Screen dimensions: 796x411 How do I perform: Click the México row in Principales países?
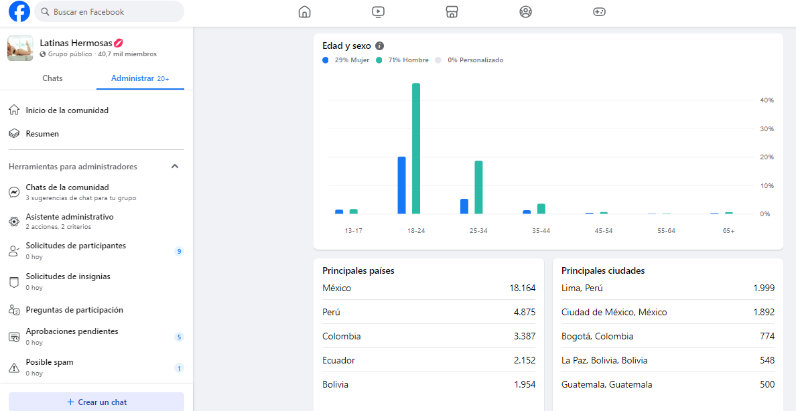point(429,289)
